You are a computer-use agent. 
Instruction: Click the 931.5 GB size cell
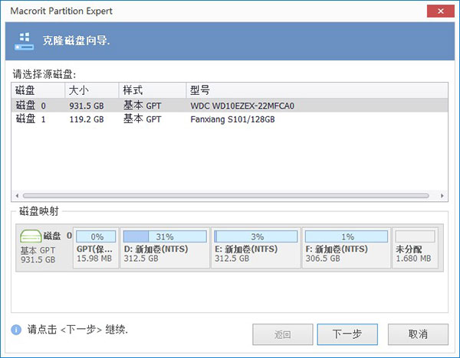click(x=87, y=106)
